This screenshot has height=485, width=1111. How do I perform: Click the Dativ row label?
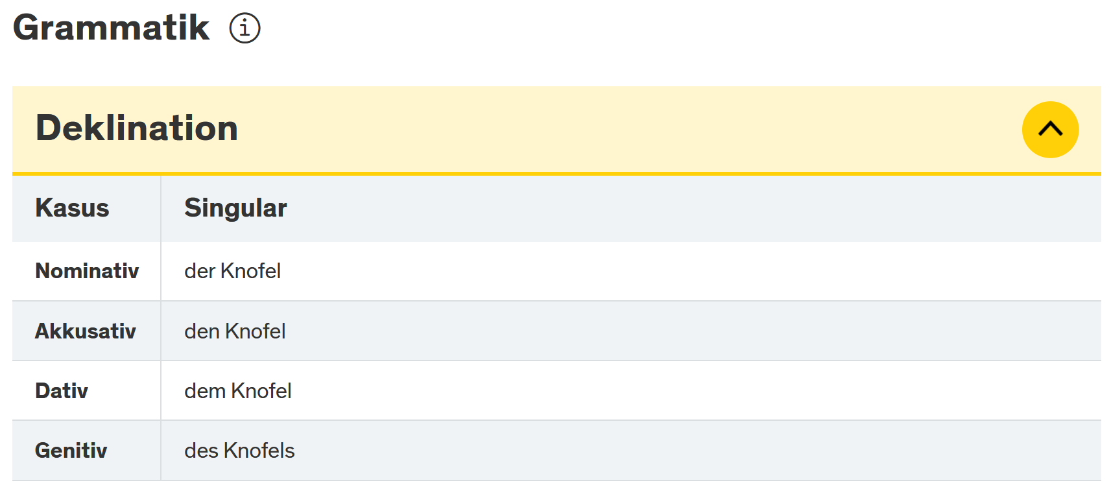click(62, 391)
